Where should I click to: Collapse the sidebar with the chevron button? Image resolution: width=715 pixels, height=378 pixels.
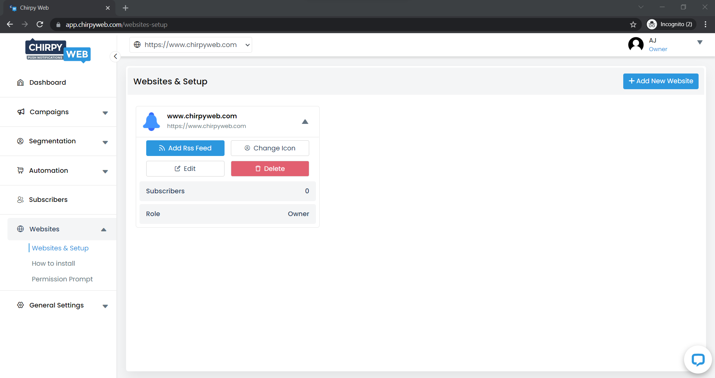(x=115, y=56)
